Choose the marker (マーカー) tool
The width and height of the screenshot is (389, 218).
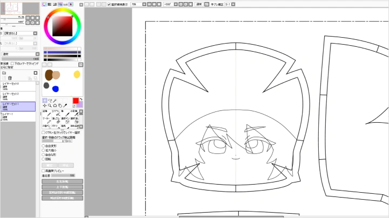(x=46, y=121)
